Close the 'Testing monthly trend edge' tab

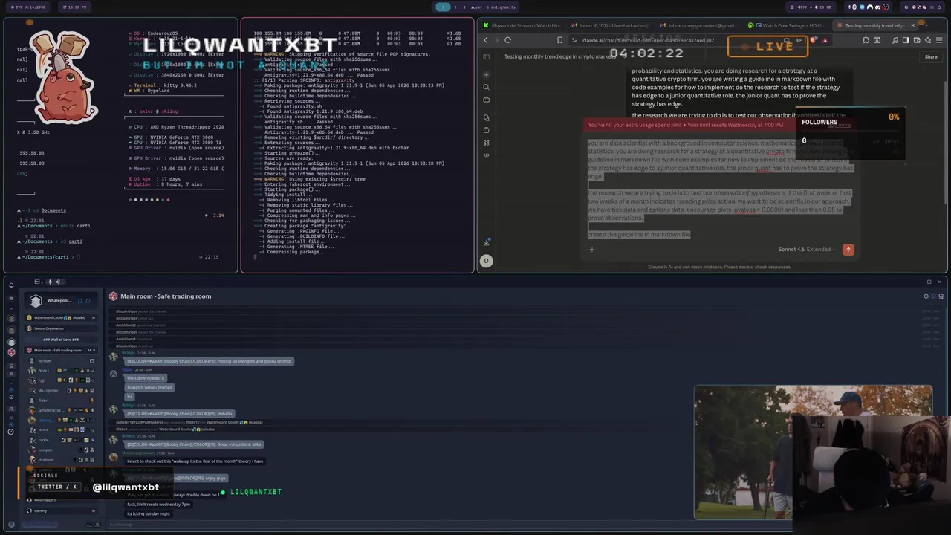coord(913,25)
